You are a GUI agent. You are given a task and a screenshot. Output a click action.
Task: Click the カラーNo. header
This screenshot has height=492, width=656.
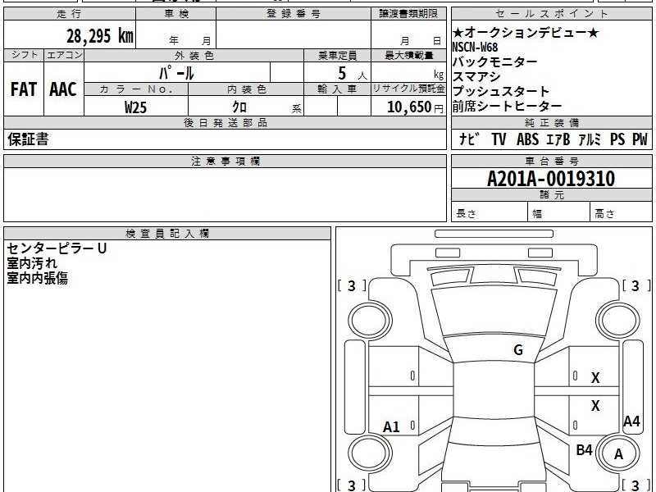[136, 89]
